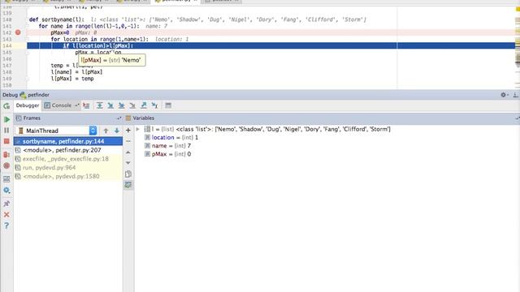Open Frames panel hide arrow menu
Screen dimensions: 520x292
[119, 118]
